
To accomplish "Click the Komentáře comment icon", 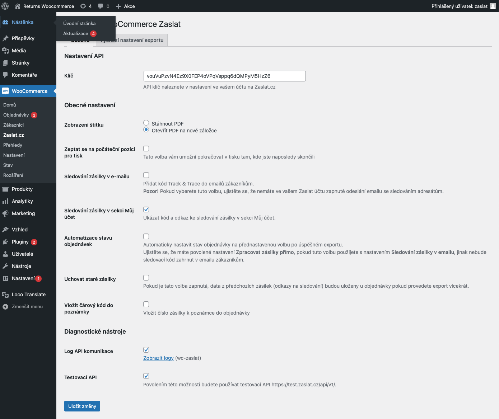I will (x=5, y=75).
